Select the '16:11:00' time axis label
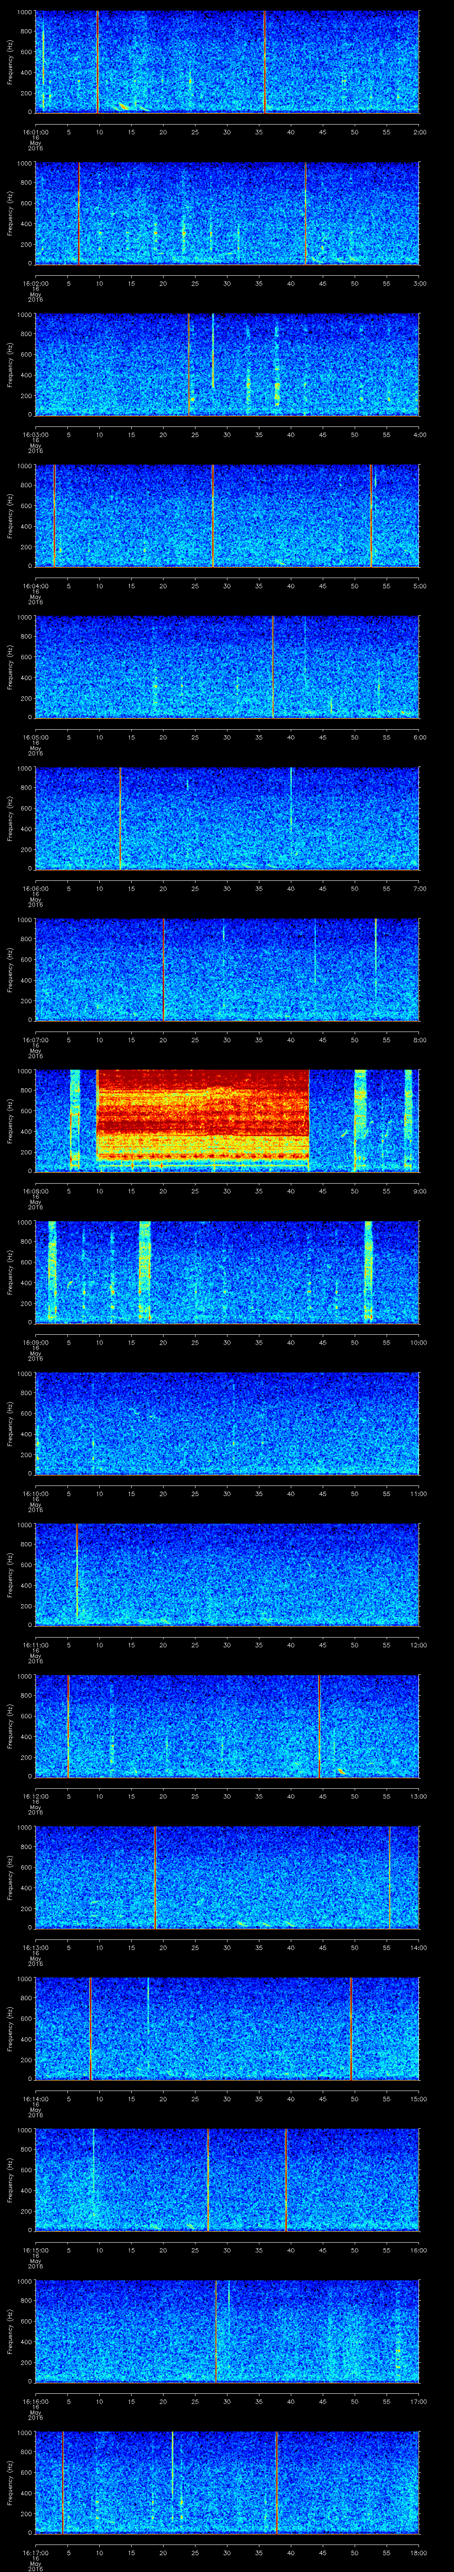The image size is (454, 2572). tap(35, 1645)
